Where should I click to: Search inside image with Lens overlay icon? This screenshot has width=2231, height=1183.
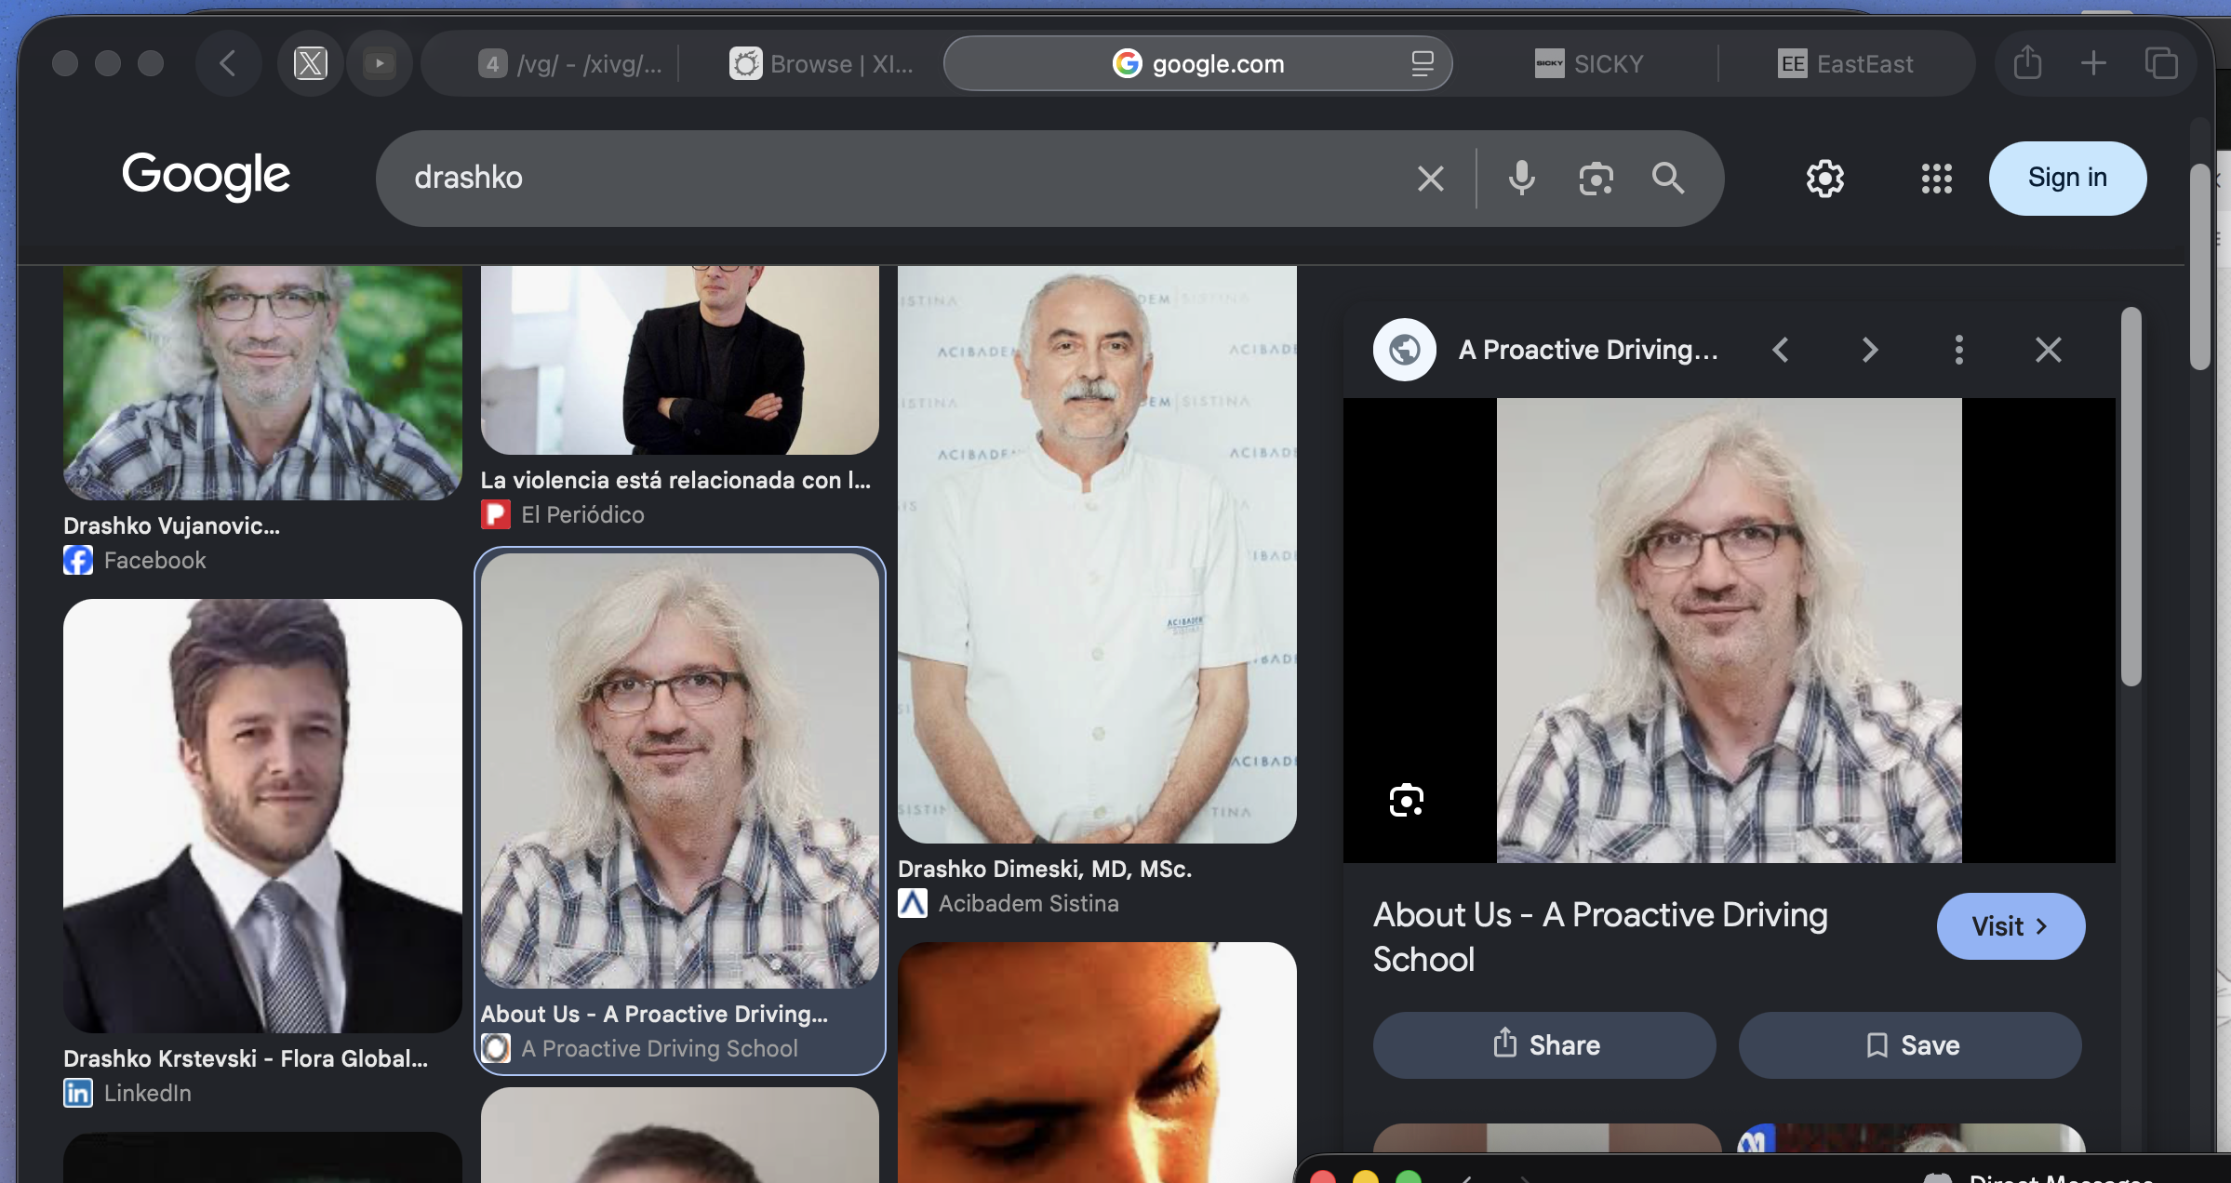tap(1407, 800)
